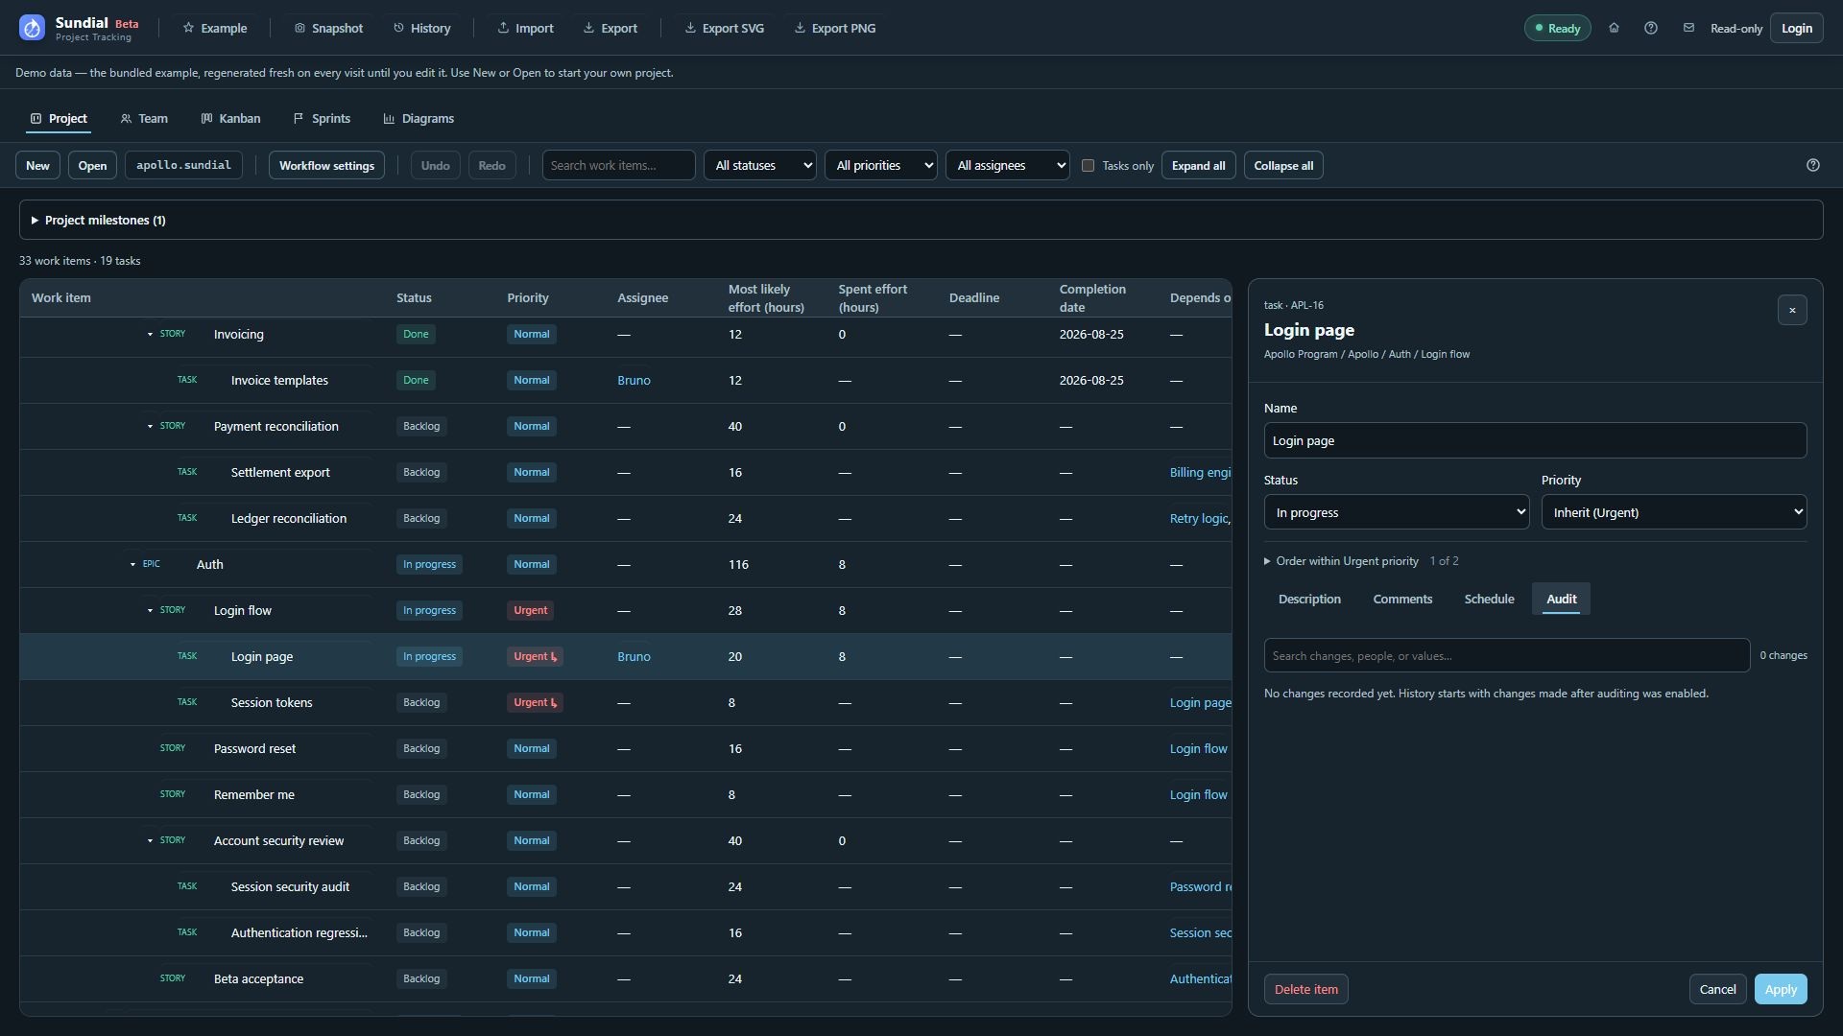Image resolution: width=1843 pixels, height=1036 pixels.
Task: Click Expand all
Action: 1198,165
